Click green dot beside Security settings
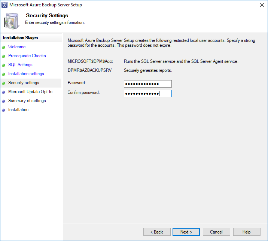The image size is (268, 241). tap(3, 83)
